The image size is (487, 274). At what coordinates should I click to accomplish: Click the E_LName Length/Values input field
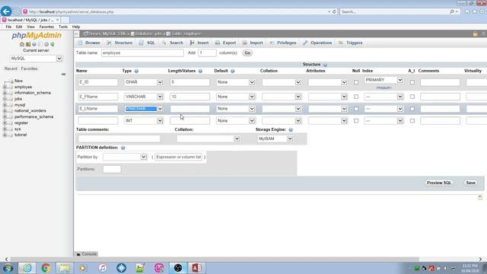click(x=189, y=109)
